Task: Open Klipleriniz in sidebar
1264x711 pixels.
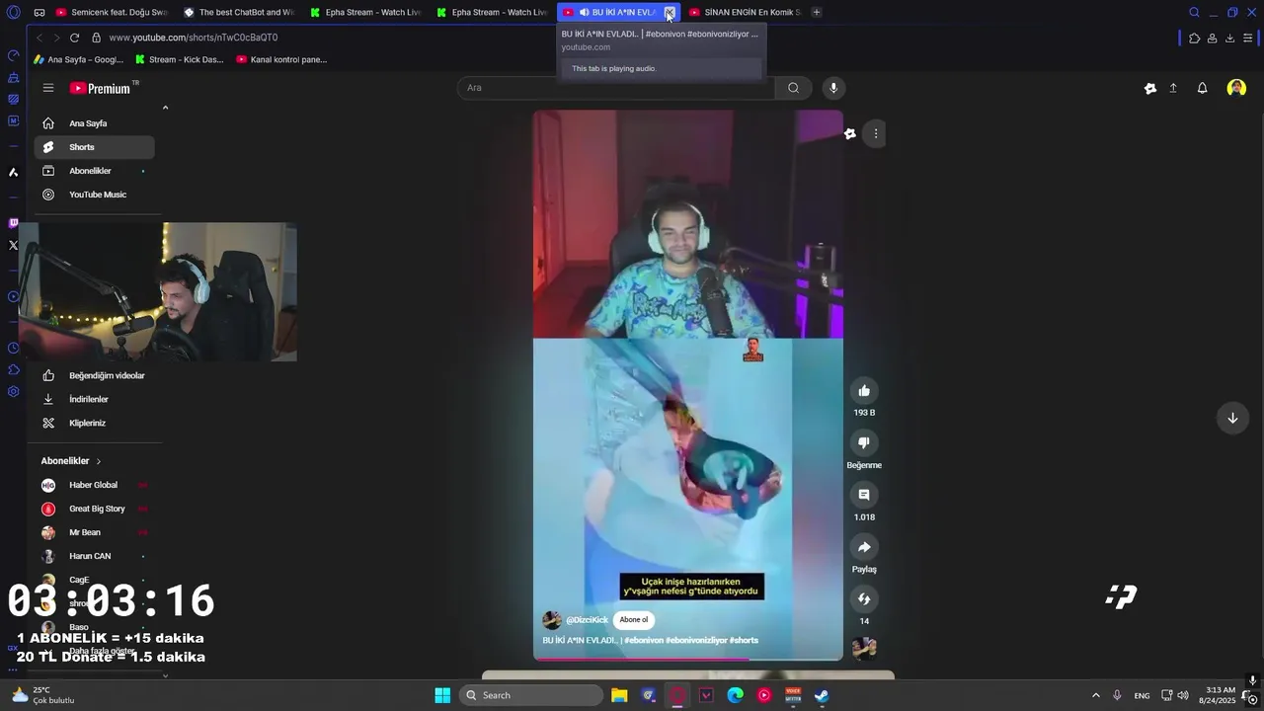Action: tap(94, 423)
